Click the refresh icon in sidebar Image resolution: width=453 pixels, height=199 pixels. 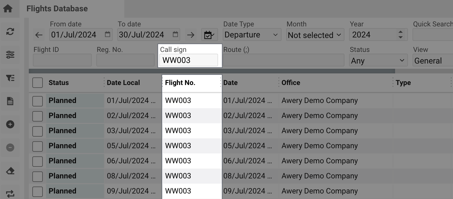[x=10, y=32]
